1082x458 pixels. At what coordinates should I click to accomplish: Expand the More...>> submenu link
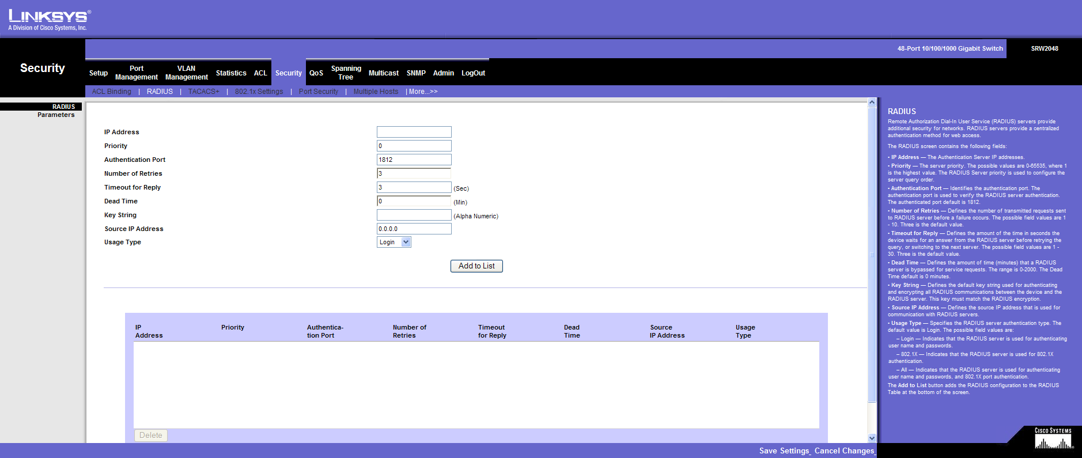click(x=423, y=92)
